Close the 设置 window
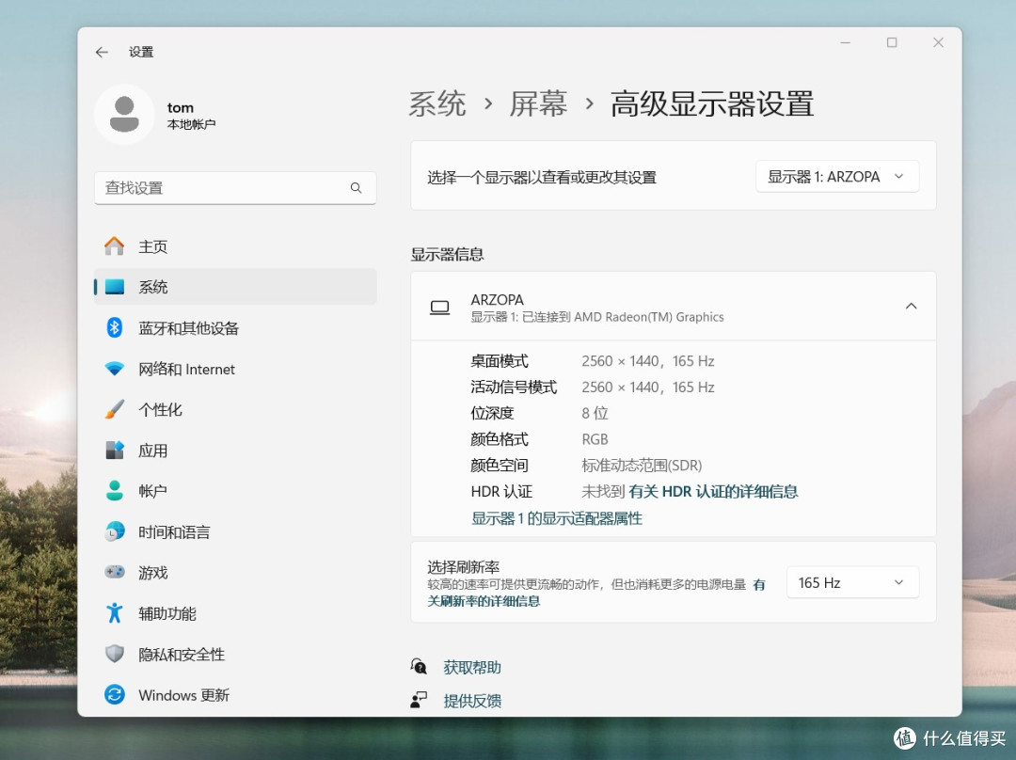The image size is (1016, 760). coord(938,42)
